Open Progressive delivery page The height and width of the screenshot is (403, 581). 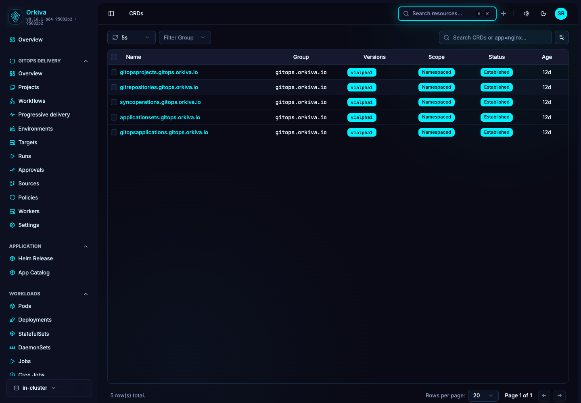point(44,114)
